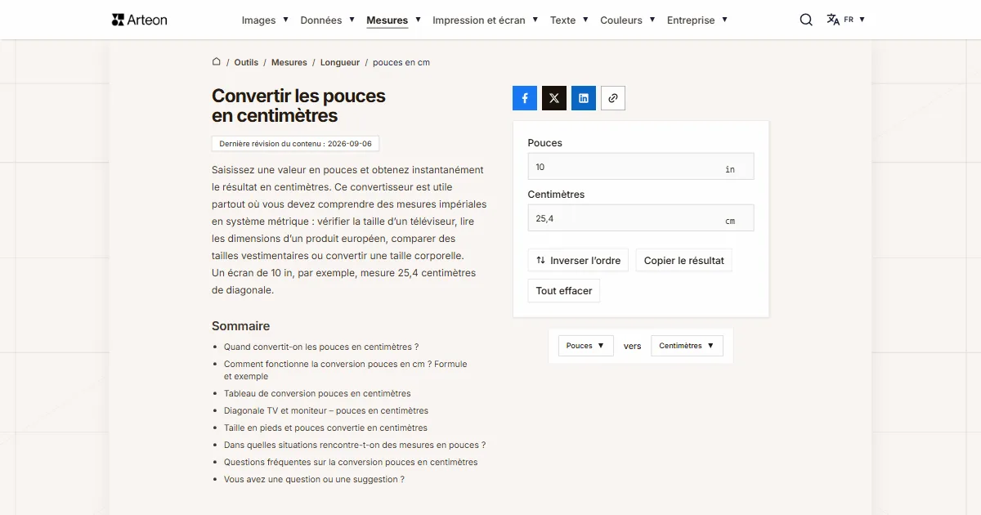Focus the Centimètres input field
The height and width of the screenshot is (515, 981).
(x=641, y=218)
